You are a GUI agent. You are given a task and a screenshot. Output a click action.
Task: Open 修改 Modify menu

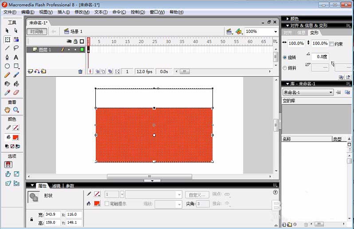click(82, 12)
